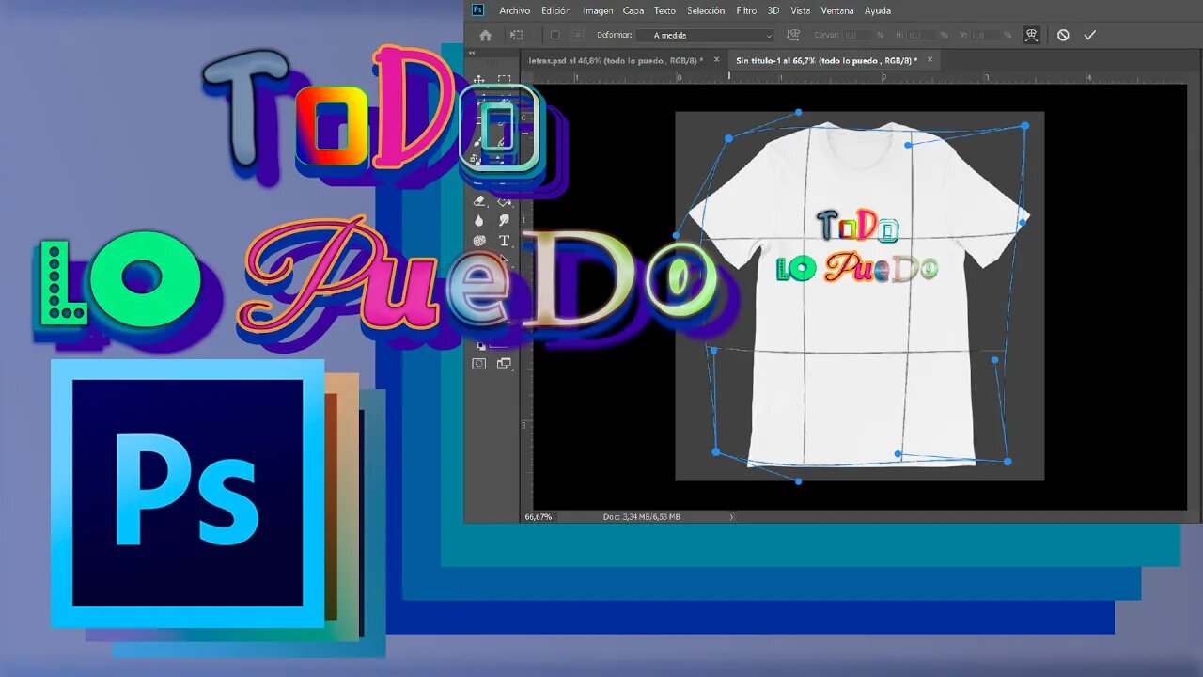Open the Capa menu
The image size is (1203, 677).
click(x=633, y=10)
